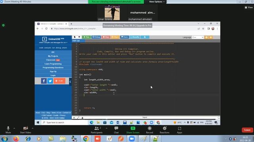Click onlinegdb address bar
The image size is (254, 142).
(123, 29)
